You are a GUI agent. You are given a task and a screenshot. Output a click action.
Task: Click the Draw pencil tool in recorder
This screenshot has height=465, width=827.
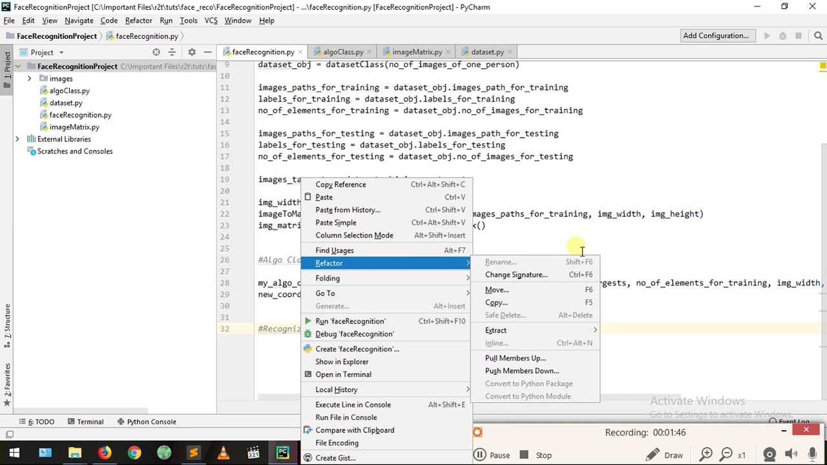click(664, 455)
